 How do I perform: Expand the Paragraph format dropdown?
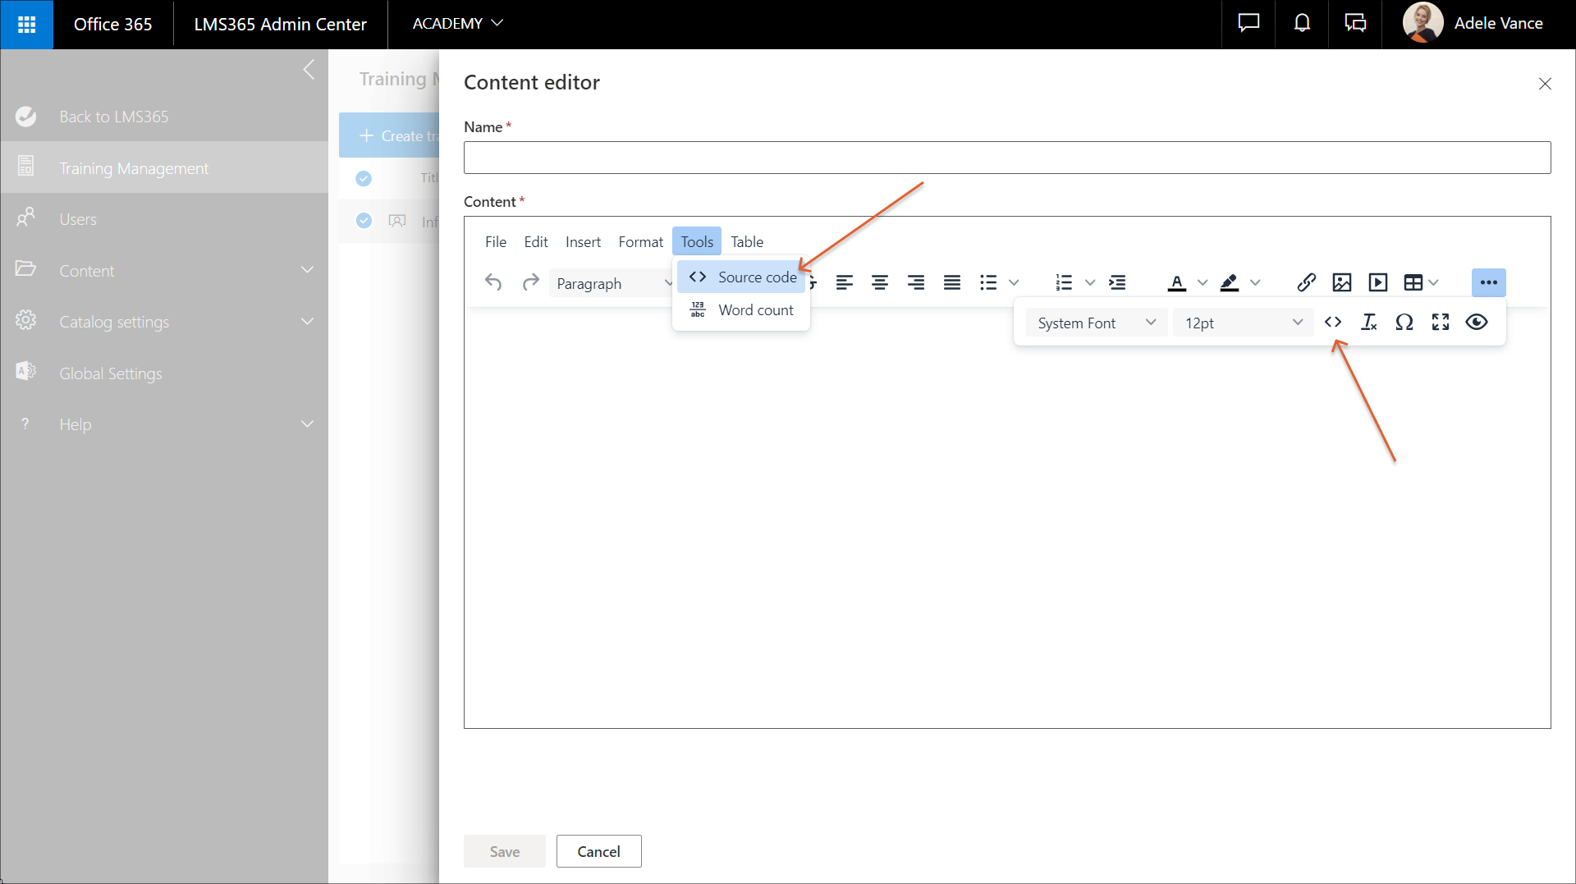612,283
